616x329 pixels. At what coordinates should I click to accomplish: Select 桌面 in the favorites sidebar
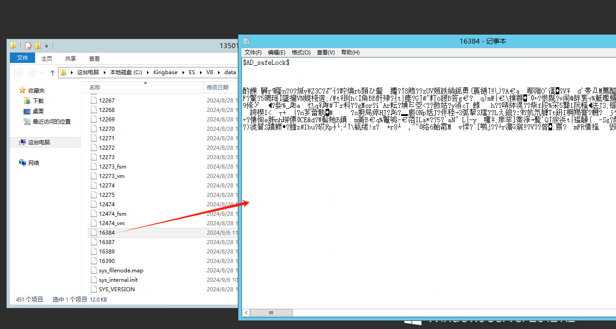click(x=38, y=111)
